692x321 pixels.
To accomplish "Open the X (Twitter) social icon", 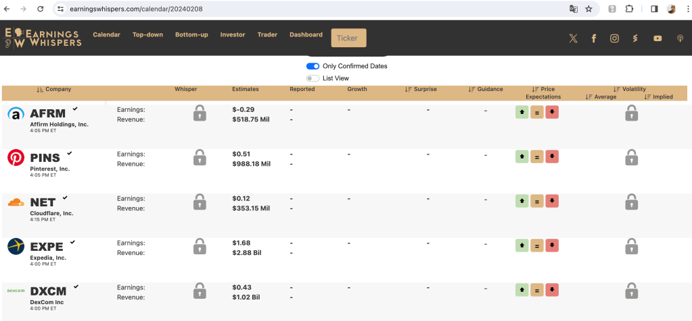I will [574, 38].
